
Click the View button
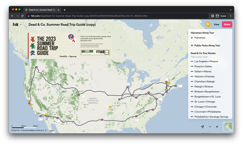coord(216,25)
